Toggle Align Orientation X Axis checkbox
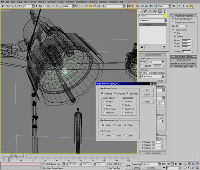Screen dimensions: 200x170 [x=103, y=125]
